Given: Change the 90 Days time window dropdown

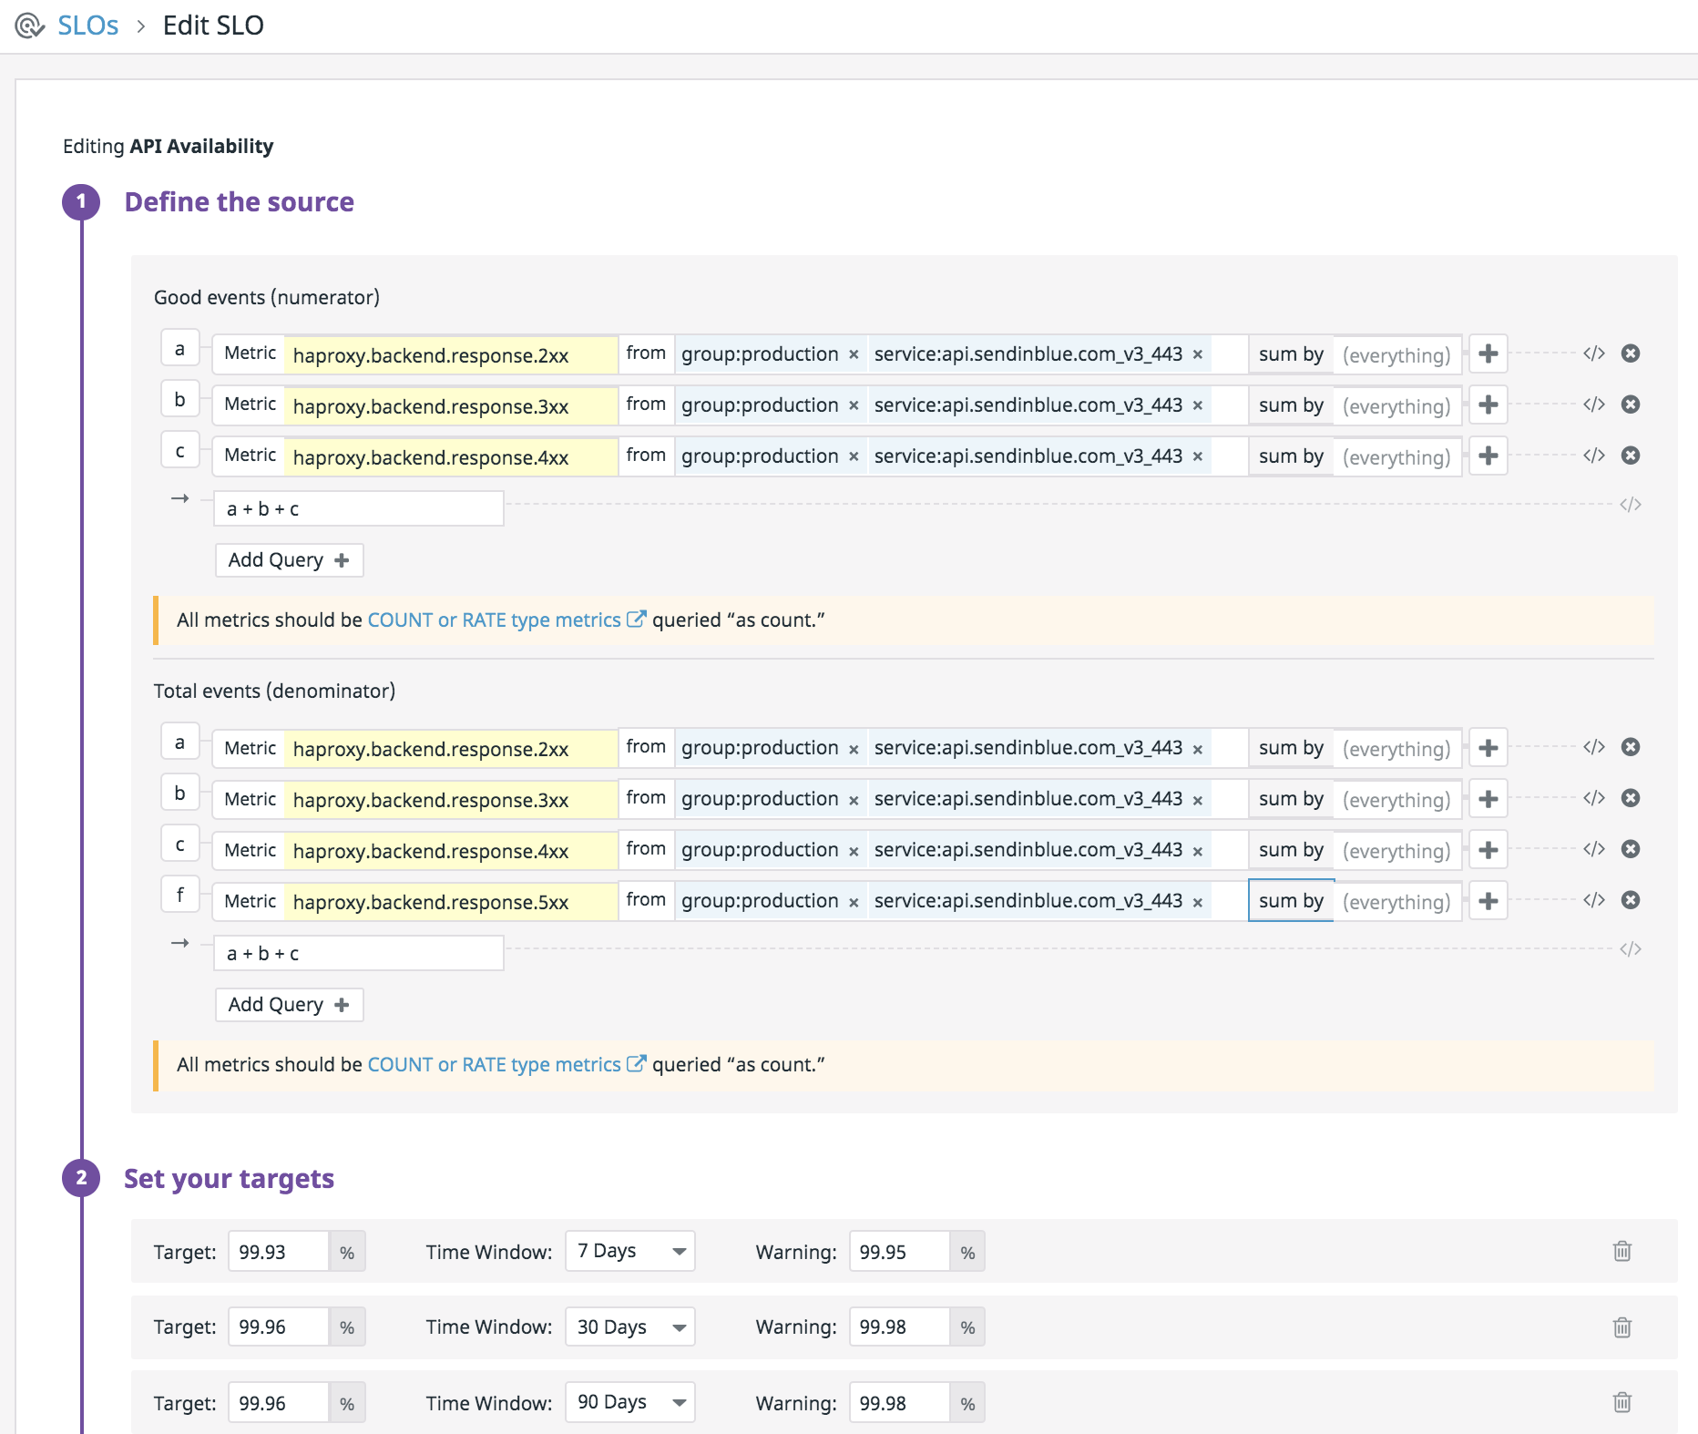Looking at the screenshot, I should click(x=629, y=1403).
